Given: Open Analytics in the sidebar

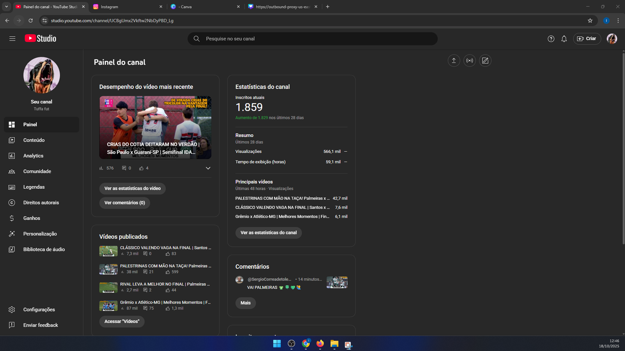Looking at the screenshot, I should coord(33,156).
